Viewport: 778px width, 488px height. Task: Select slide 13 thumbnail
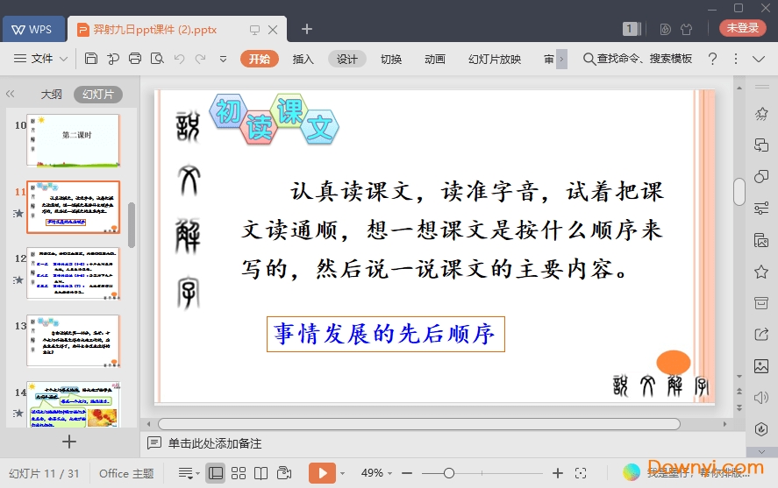pos(74,341)
